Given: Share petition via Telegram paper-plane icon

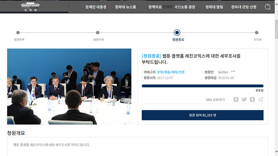Looking at the screenshot, I should click(260, 99).
